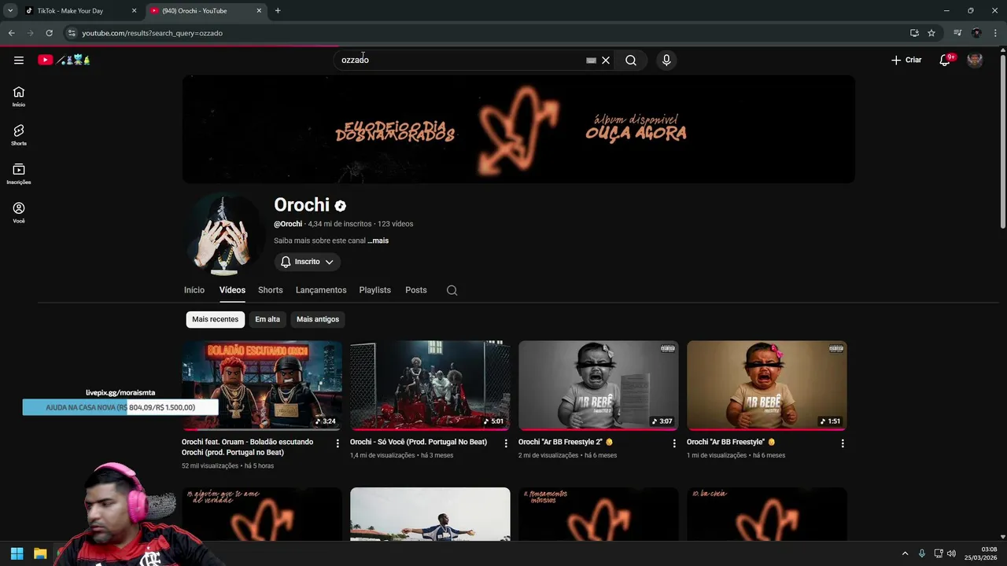Viewport: 1007px width, 566px height.
Task: Select the Em alta filter chip
Action: 267,319
